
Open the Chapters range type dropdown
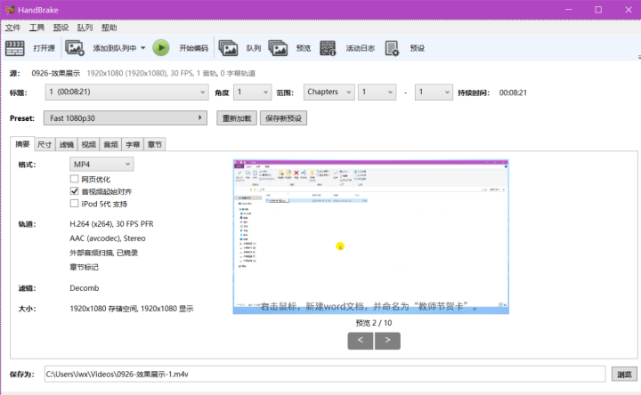(329, 93)
